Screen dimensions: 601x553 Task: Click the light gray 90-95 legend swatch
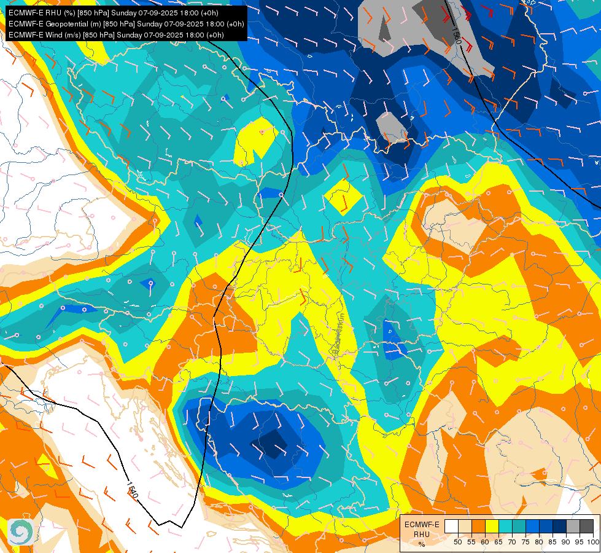(573, 527)
